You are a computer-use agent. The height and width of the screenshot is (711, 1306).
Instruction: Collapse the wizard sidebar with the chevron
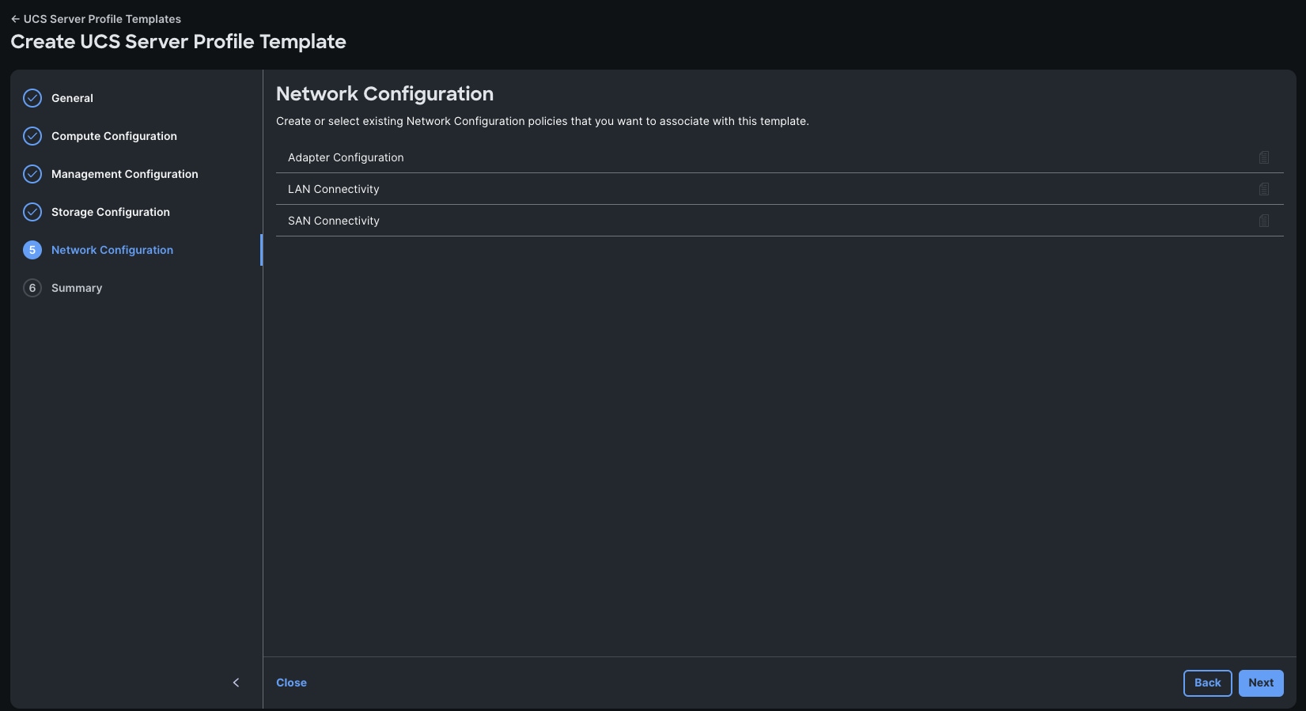click(236, 683)
